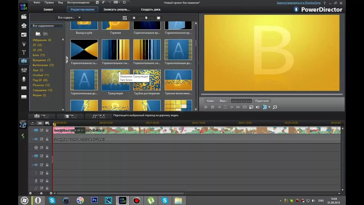Image resolution: width=364 pixels, height=205 pixels.
Task: Open the Effect Room fan icon
Action: pyautogui.click(x=24, y=26)
